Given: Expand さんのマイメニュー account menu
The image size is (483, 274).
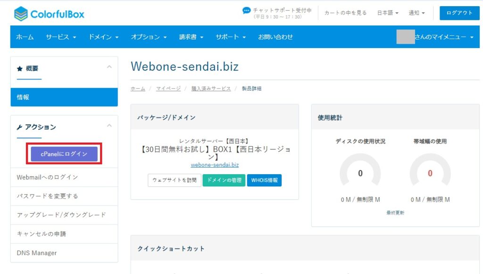Looking at the screenshot, I should (x=443, y=37).
